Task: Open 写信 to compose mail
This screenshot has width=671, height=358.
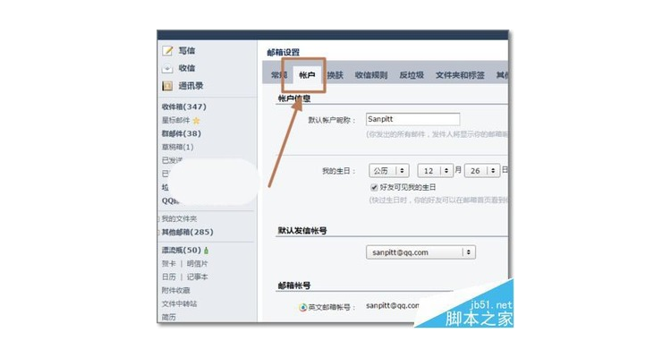Action: [x=187, y=50]
